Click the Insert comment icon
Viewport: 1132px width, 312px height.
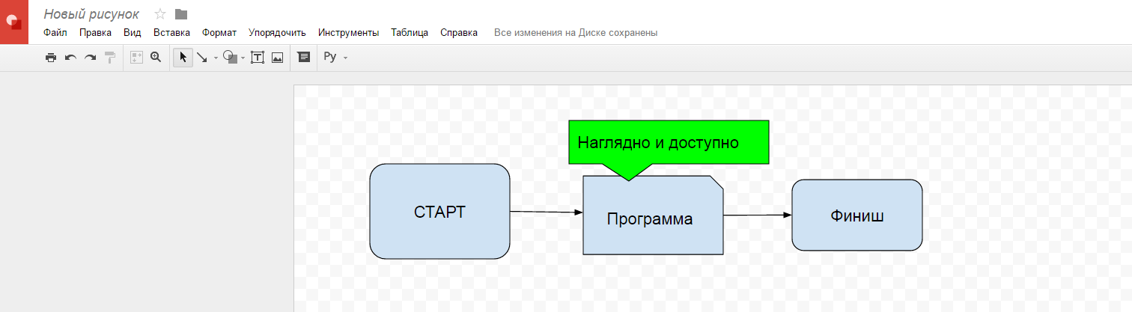[x=304, y=57]
